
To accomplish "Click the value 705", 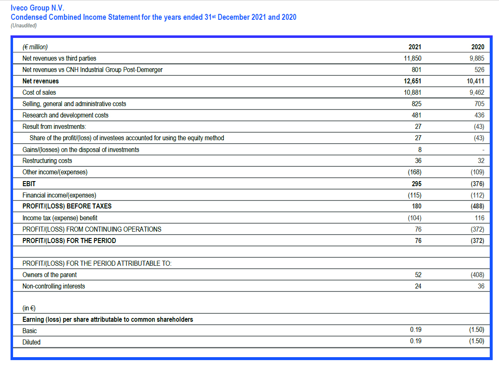I will (479, 104).
